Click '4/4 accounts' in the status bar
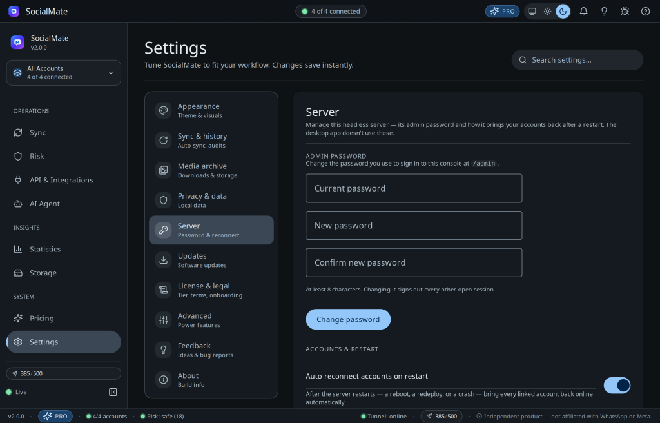 pos(106,417)
